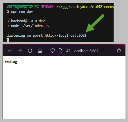Click the 'testing' text on the page
This screenshot has width=128, height=122.
tap(11, 62)
